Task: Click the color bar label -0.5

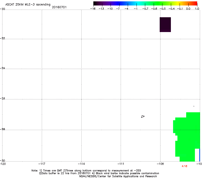Action: coord(163,9)
